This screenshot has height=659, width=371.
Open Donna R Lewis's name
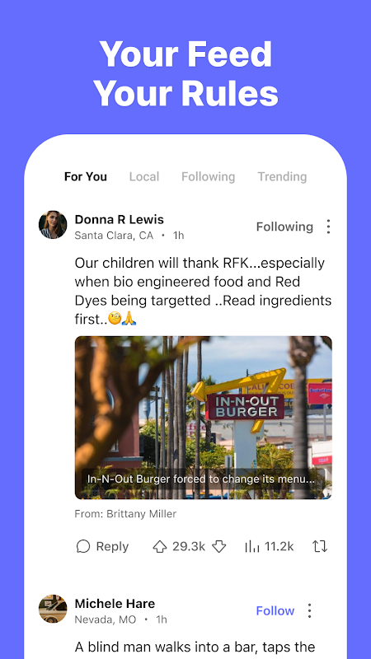(x=120, y=219)
